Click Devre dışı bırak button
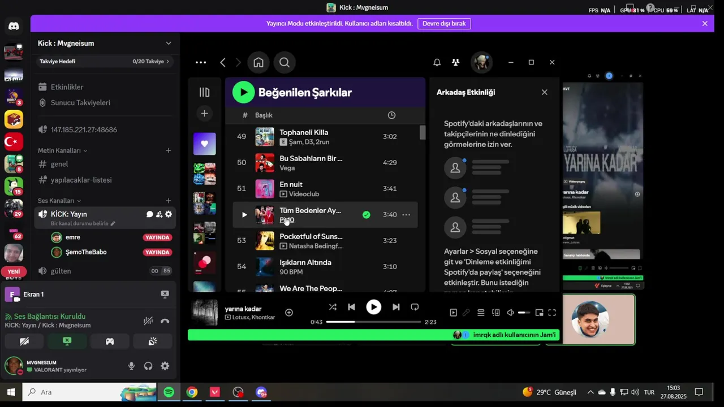The height and width of the screenshot is (407, 724). pyautogui.click(x=444, y=24)
